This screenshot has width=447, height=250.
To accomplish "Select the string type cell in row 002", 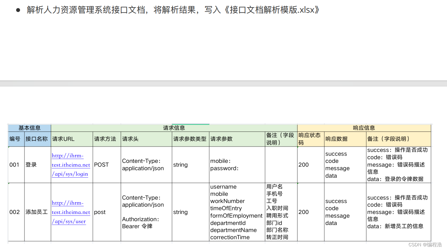I will point(191,212).
